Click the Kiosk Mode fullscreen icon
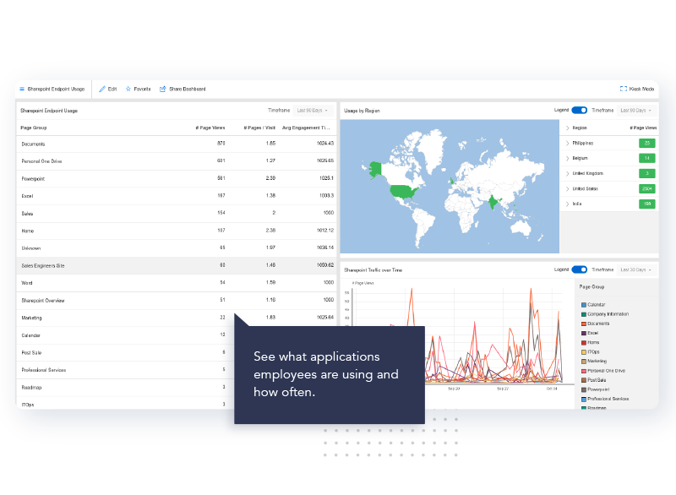 coord(623,89)
